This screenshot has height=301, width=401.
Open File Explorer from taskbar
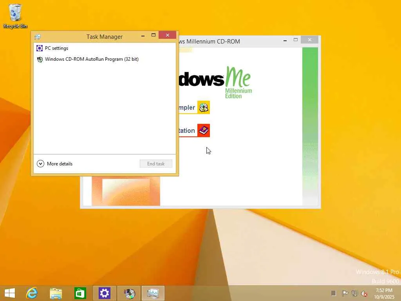point(56,293)
